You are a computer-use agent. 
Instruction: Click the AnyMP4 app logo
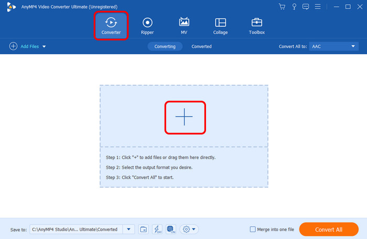coord(11,7)
